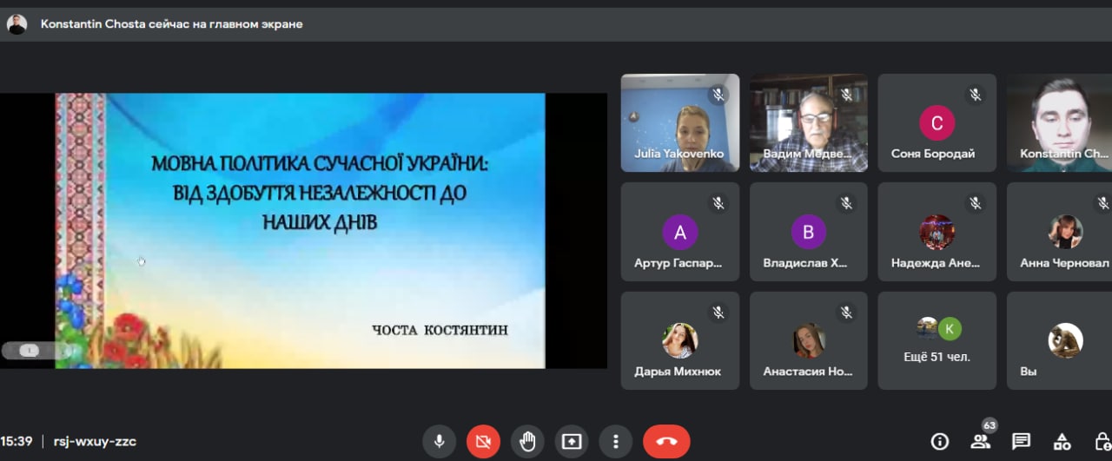Click the name label Анна Черновал
Screen dimensions: 1112x461
1064,263
